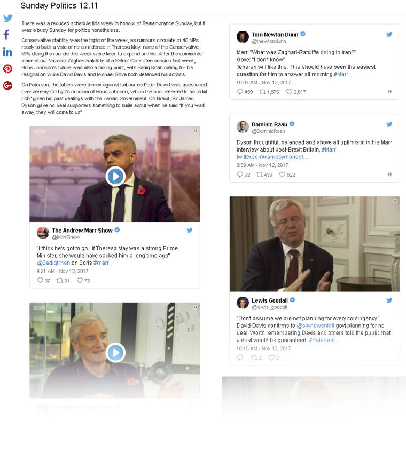Open Tom Newton Dunn's profile name
Image resolution: width=406 pixels, height=460 pixels.
click(275, 34)
